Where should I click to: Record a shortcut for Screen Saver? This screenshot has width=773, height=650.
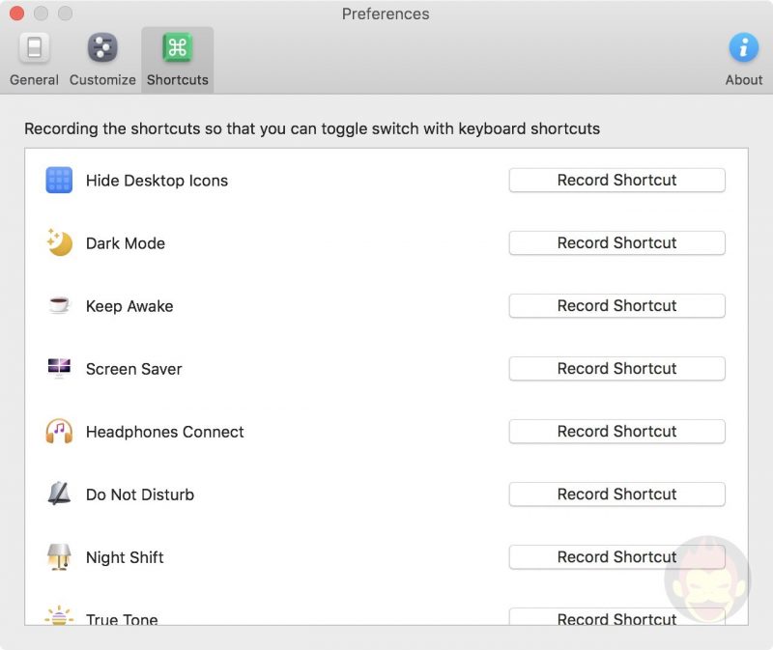(x=616, y=369)
